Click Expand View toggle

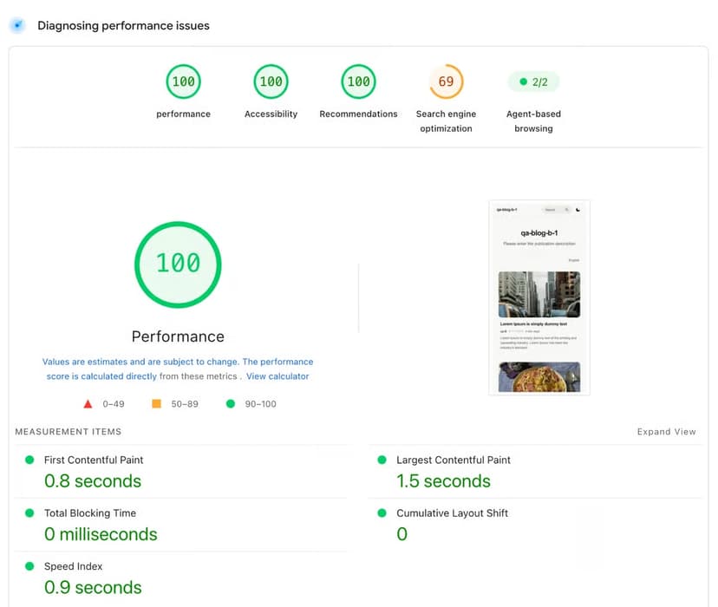coord(666,432)
